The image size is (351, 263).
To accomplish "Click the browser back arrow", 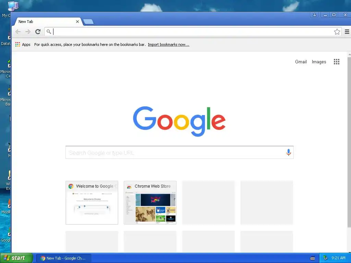I will coord(18,32).
